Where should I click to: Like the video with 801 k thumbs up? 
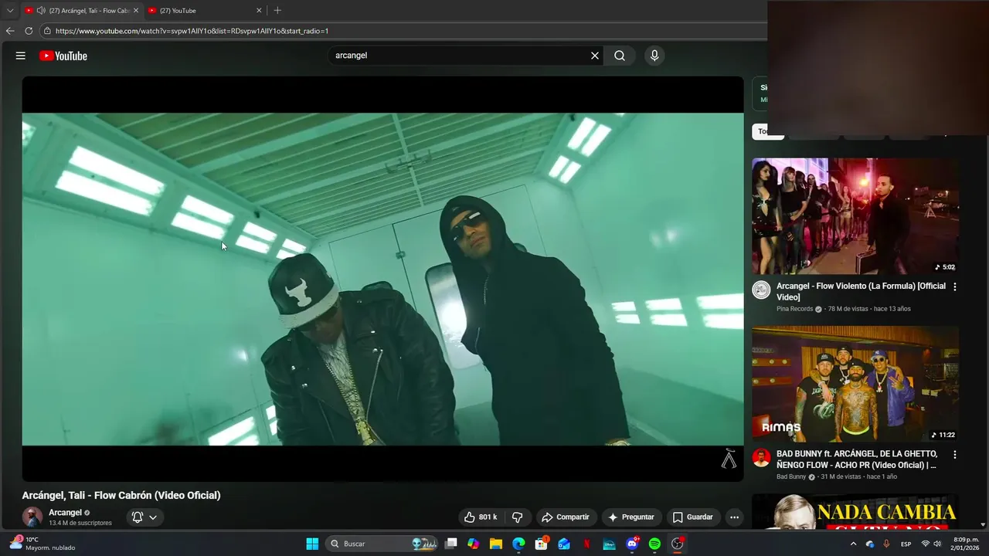[x=481, y=517]
